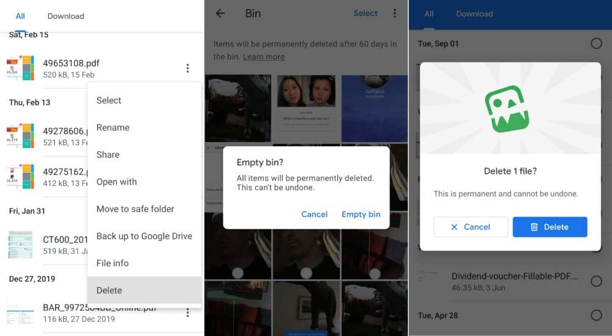Image resolution: width=612 pixels, height=336 pixels.
Task: Confirm Delete in the file dialog
Action: tap(550, 226)
